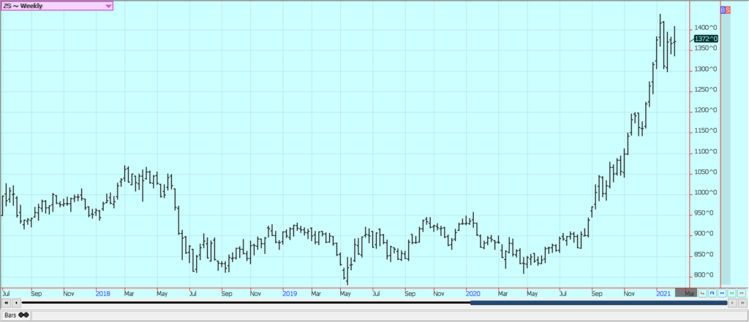Click the red S sell button

click(728, 9)
